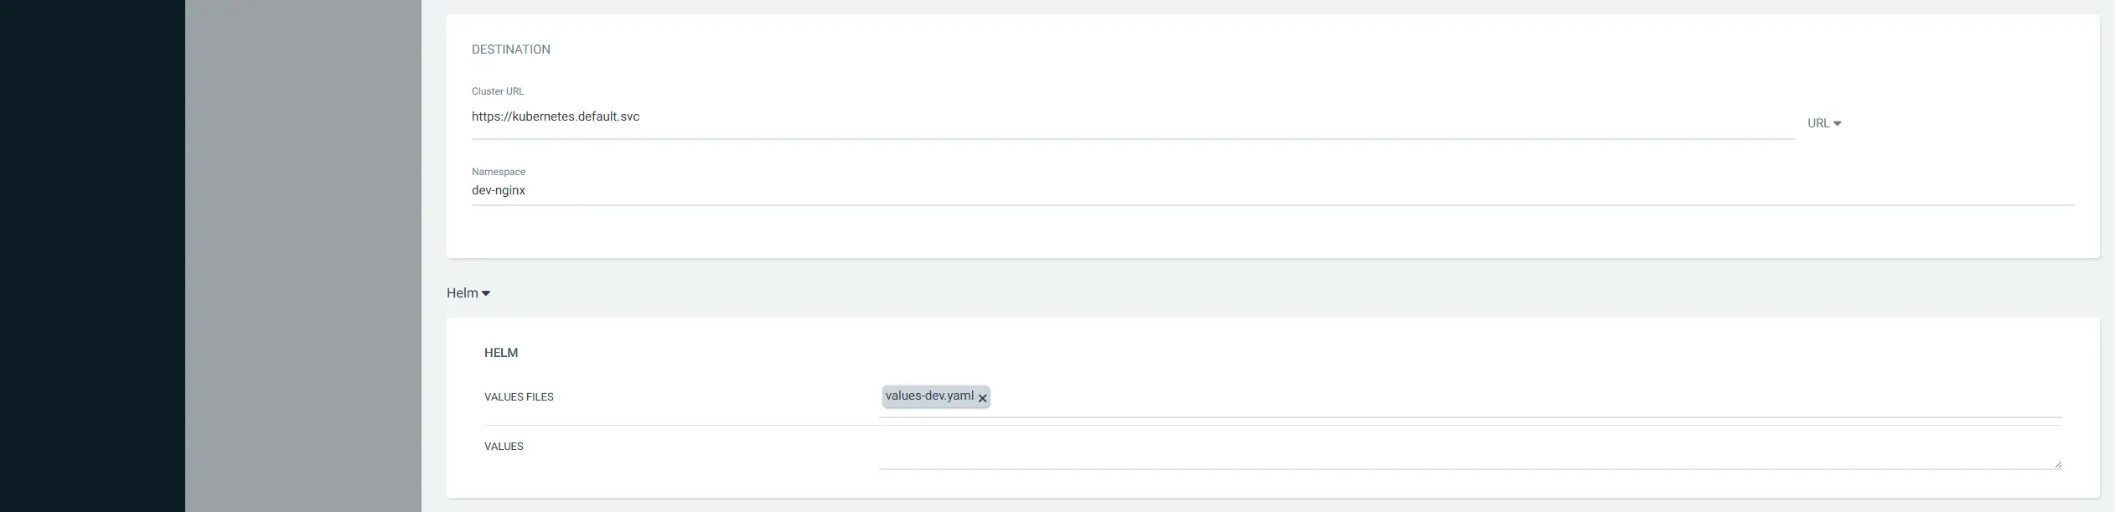Click the VALUES FILES input to add another file
Viewport: 2115px width, 512px height.
(x=1341, y=401)
